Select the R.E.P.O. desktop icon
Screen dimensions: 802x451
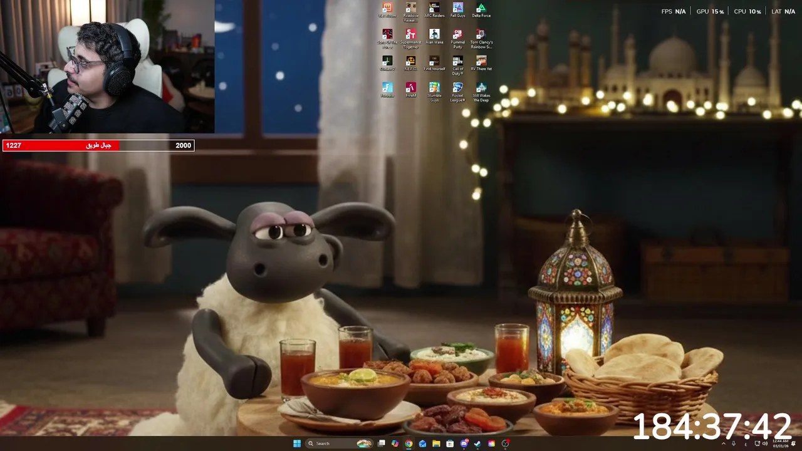[x=410, y=63]
